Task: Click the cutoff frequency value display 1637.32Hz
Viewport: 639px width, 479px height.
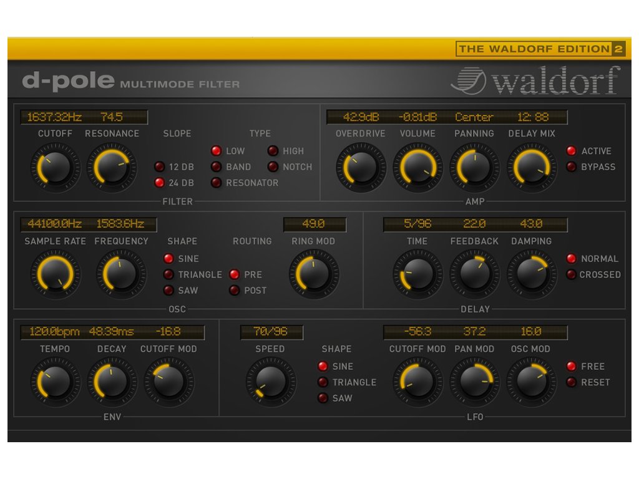Action: [54, 117]
